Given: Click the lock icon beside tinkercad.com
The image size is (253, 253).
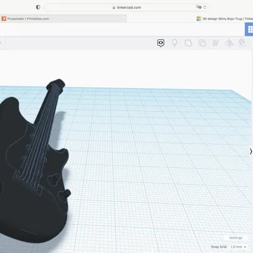Looking at the screenshot, I should pos(114,8).
